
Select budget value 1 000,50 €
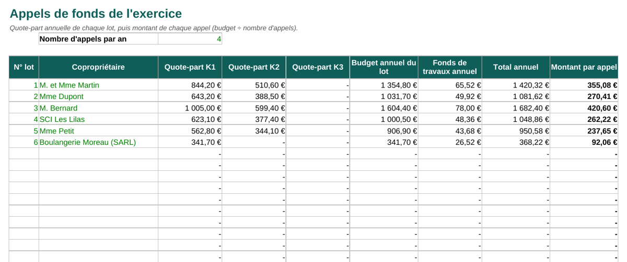pyautogui.click(x=384, y=119)
